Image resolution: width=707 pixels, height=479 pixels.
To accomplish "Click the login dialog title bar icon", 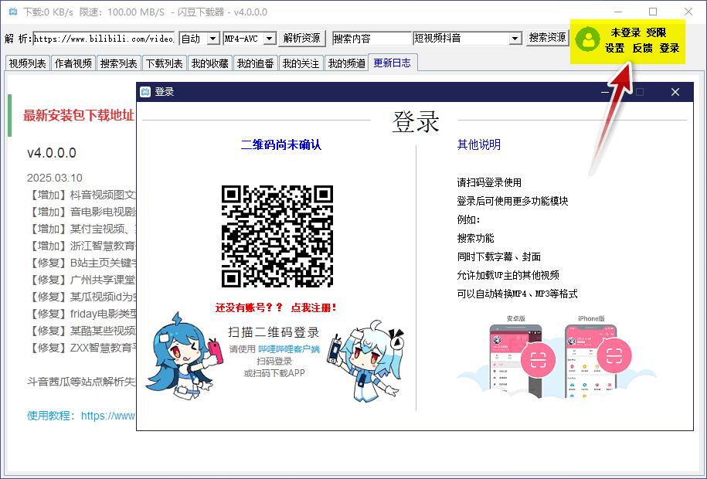I will [x=145, y=92].
